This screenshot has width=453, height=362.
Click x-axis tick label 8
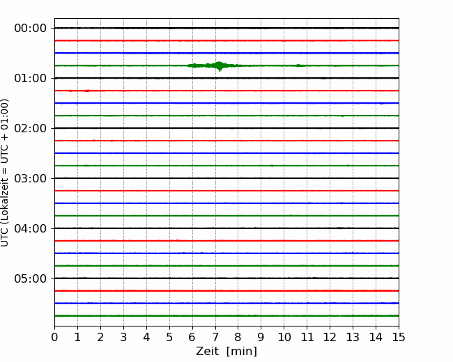(238, 337)
